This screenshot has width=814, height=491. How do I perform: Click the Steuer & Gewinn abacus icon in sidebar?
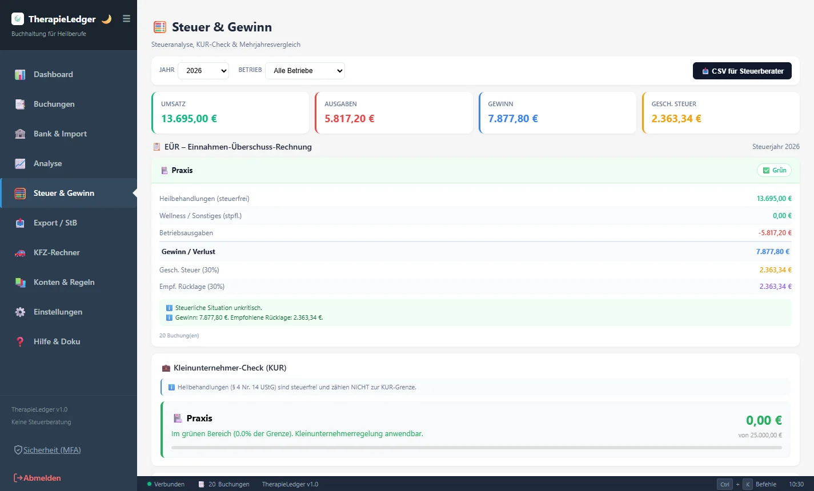pos(20,194)
